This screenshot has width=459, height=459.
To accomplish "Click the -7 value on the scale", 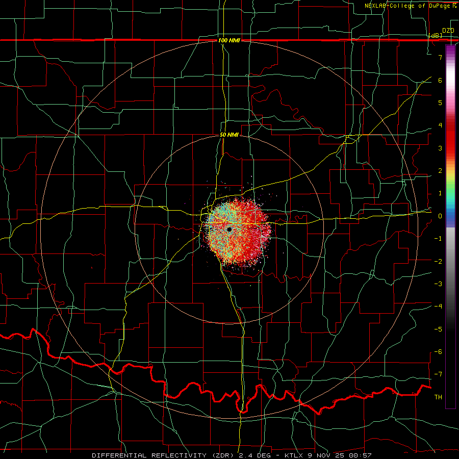I will (x=438, y=374).
